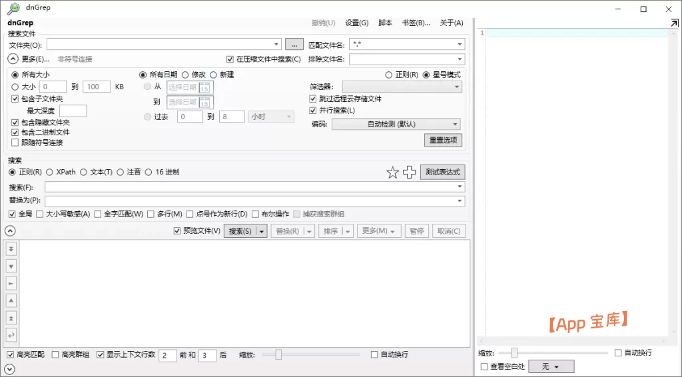
Task: Click the dnGrep magnifier app icon
Action: click(x=13, y=8)
